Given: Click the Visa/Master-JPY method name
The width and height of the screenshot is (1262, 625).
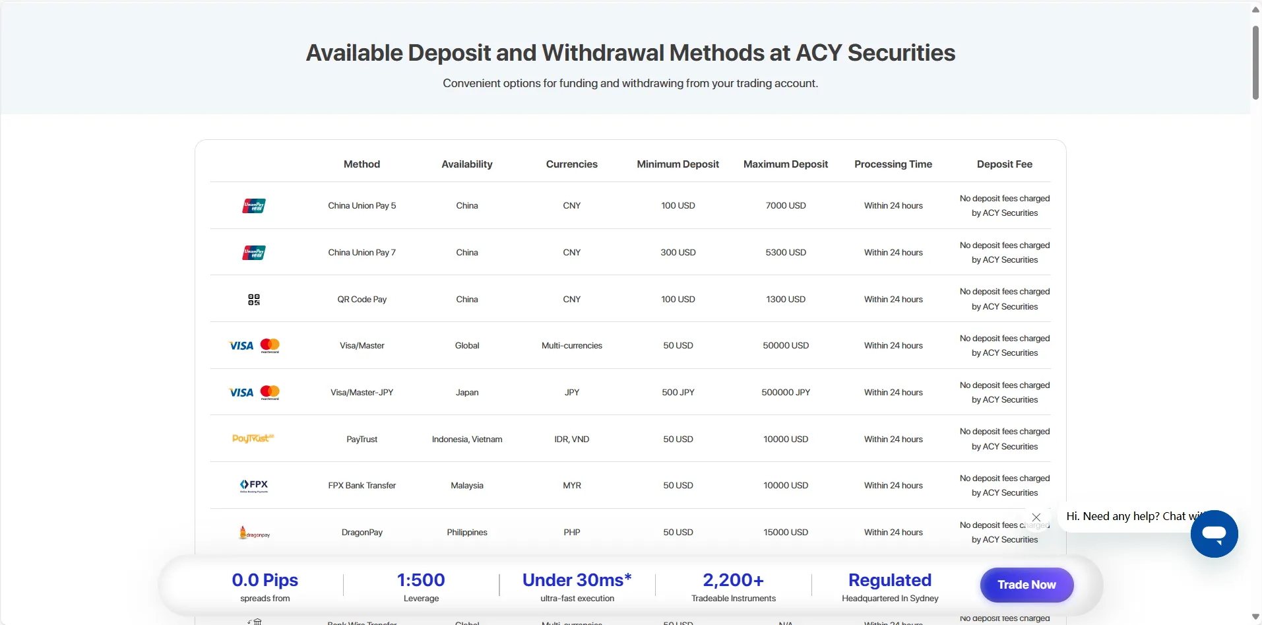Looking at the screenshot, I should [362, 393].
